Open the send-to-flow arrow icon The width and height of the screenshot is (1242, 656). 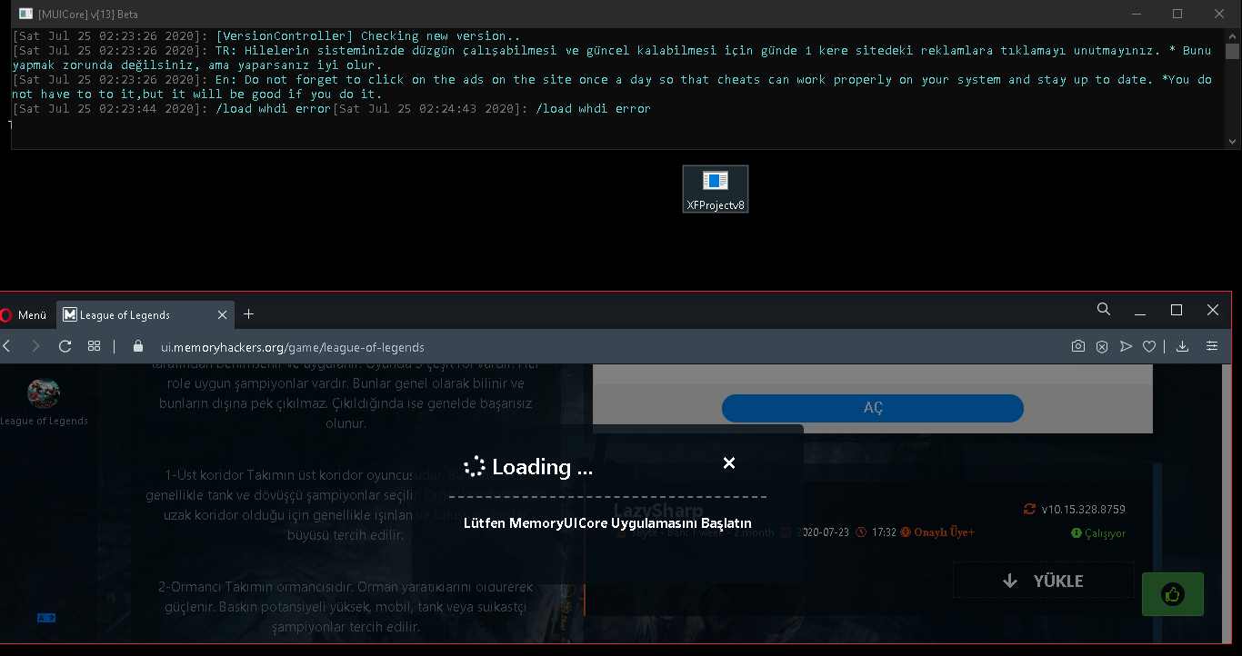[x=1126, y=346]
